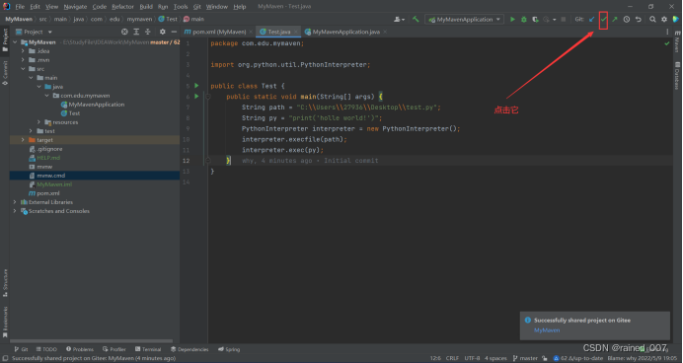Click the rollback undo arrow icon
The image size is (683, 363).
coord(639,19)
